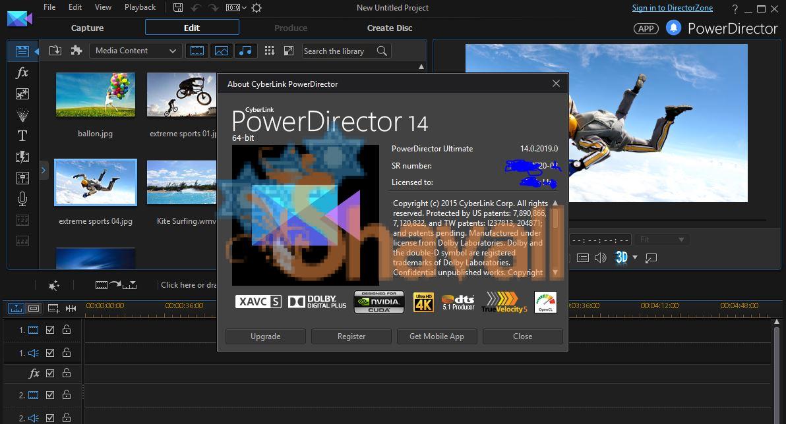Screen dimensions: 786x424
Task: Open the fx Effect Room
Action: pos(22,72)
